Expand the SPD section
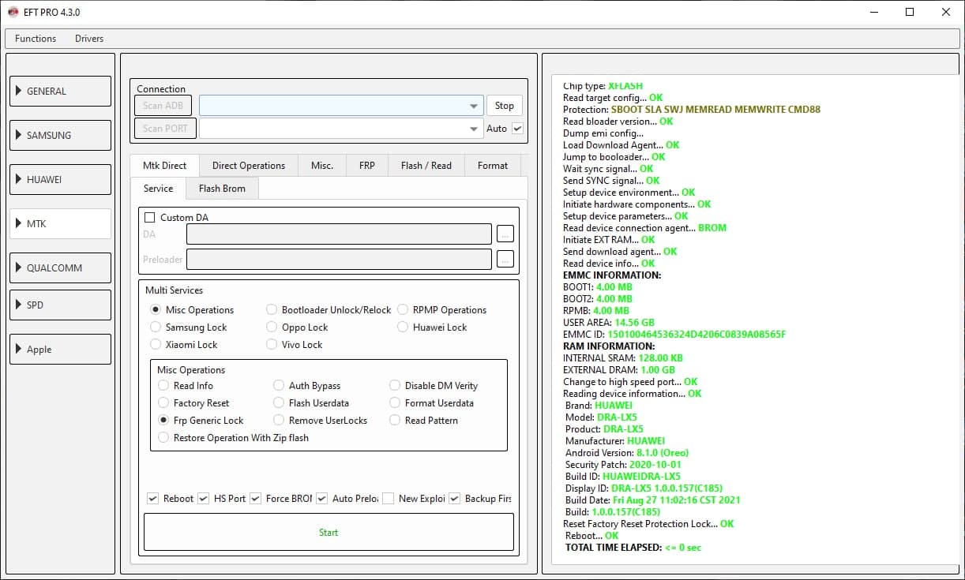The image size is (965, 580). [60, 305]
